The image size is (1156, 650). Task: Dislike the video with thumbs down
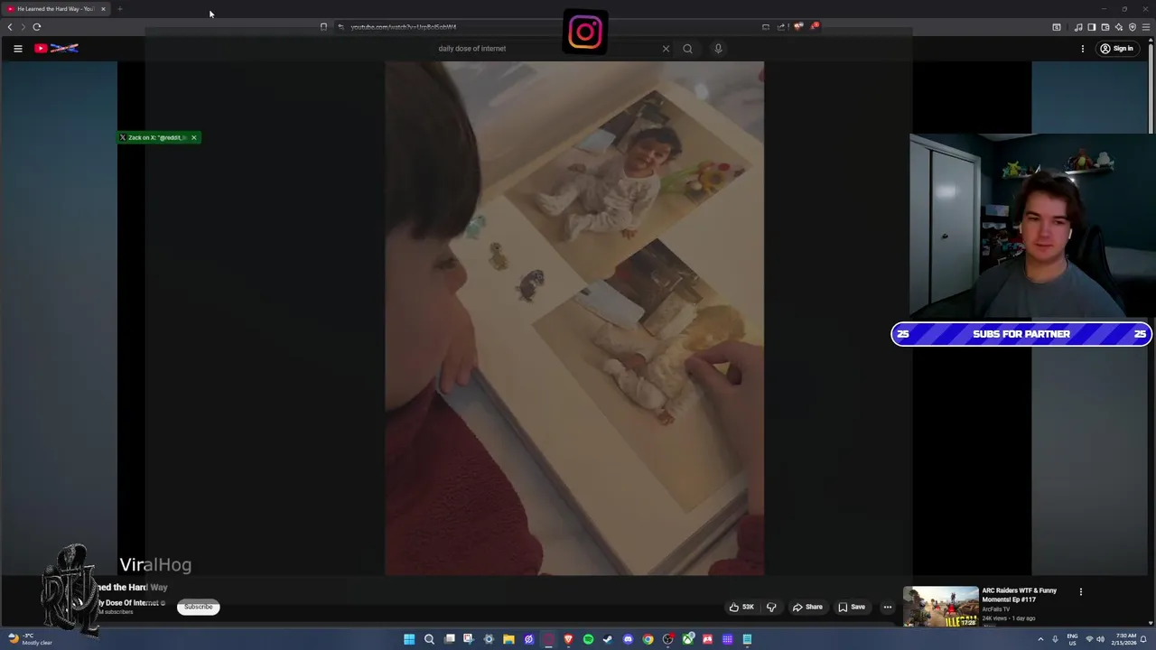[771, 607]
